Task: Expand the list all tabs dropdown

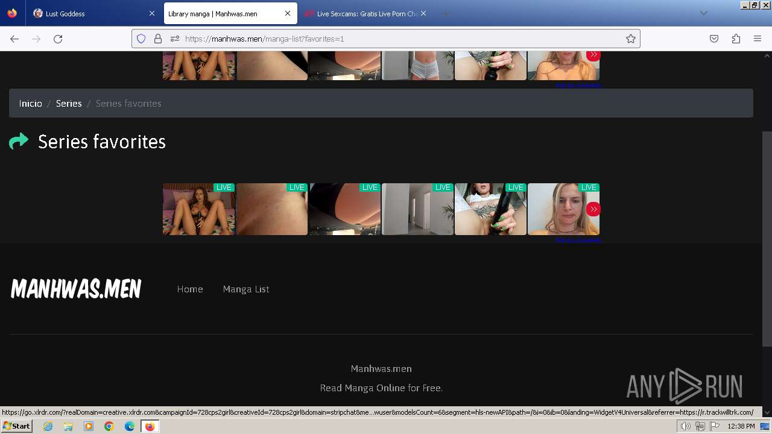Action: point(703,13)
